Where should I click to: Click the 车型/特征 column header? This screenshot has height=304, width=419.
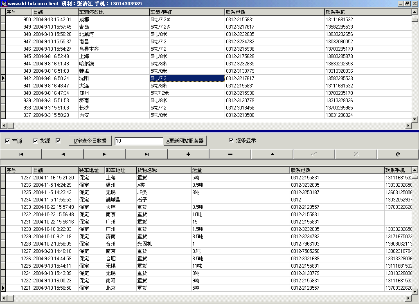coord(187,12)
